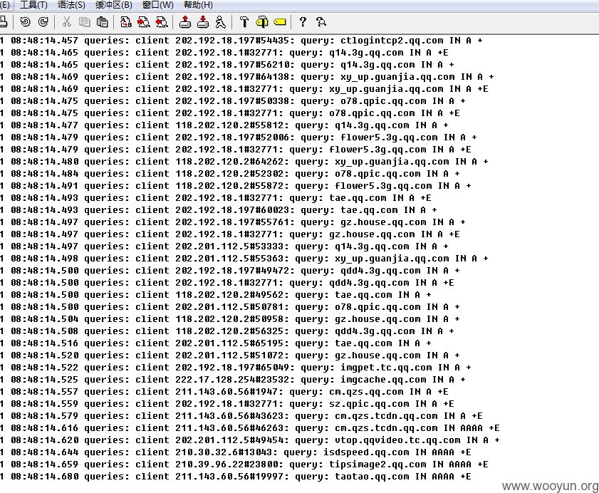599x493 pixels.
Task: Click the Load Session icon
Action: point(185,22)
